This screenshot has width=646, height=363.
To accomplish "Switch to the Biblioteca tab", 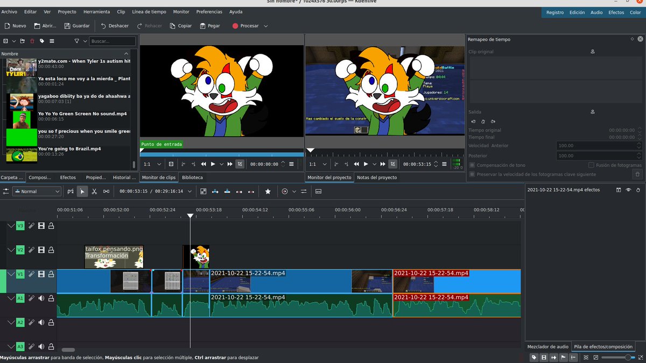I will [x=192, y=177].
